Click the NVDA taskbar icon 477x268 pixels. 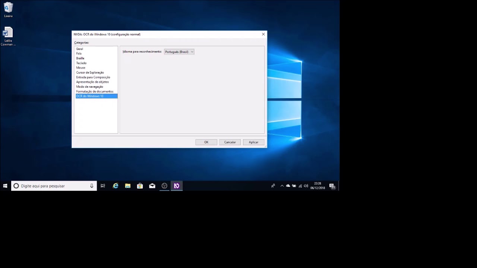(177, 186)
